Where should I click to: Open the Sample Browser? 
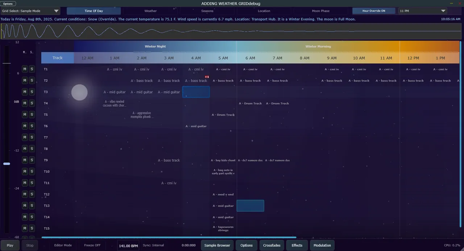[217, 245]
